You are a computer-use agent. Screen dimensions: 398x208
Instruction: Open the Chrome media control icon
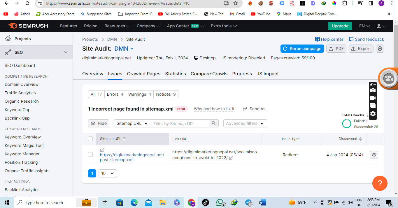[x=361, y=3]
